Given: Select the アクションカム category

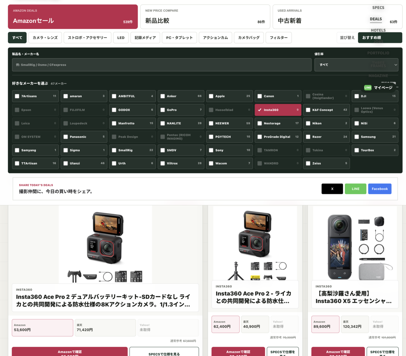Looking at the screenshot, I should pyautogui.click(x=216, y=38).
